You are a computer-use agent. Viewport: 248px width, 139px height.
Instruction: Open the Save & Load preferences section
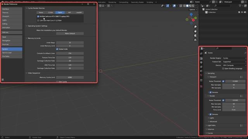pyautogui.click(x=12, y=53)
